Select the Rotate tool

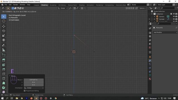tap(4, 31)
